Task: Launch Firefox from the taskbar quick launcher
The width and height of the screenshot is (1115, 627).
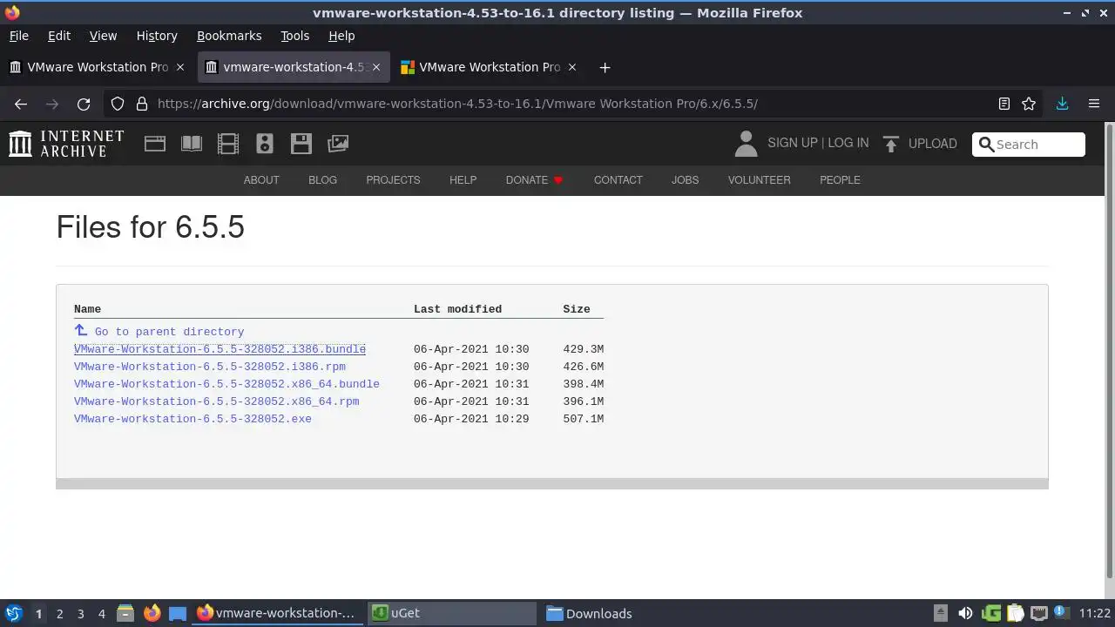Action: click(152, 613)
